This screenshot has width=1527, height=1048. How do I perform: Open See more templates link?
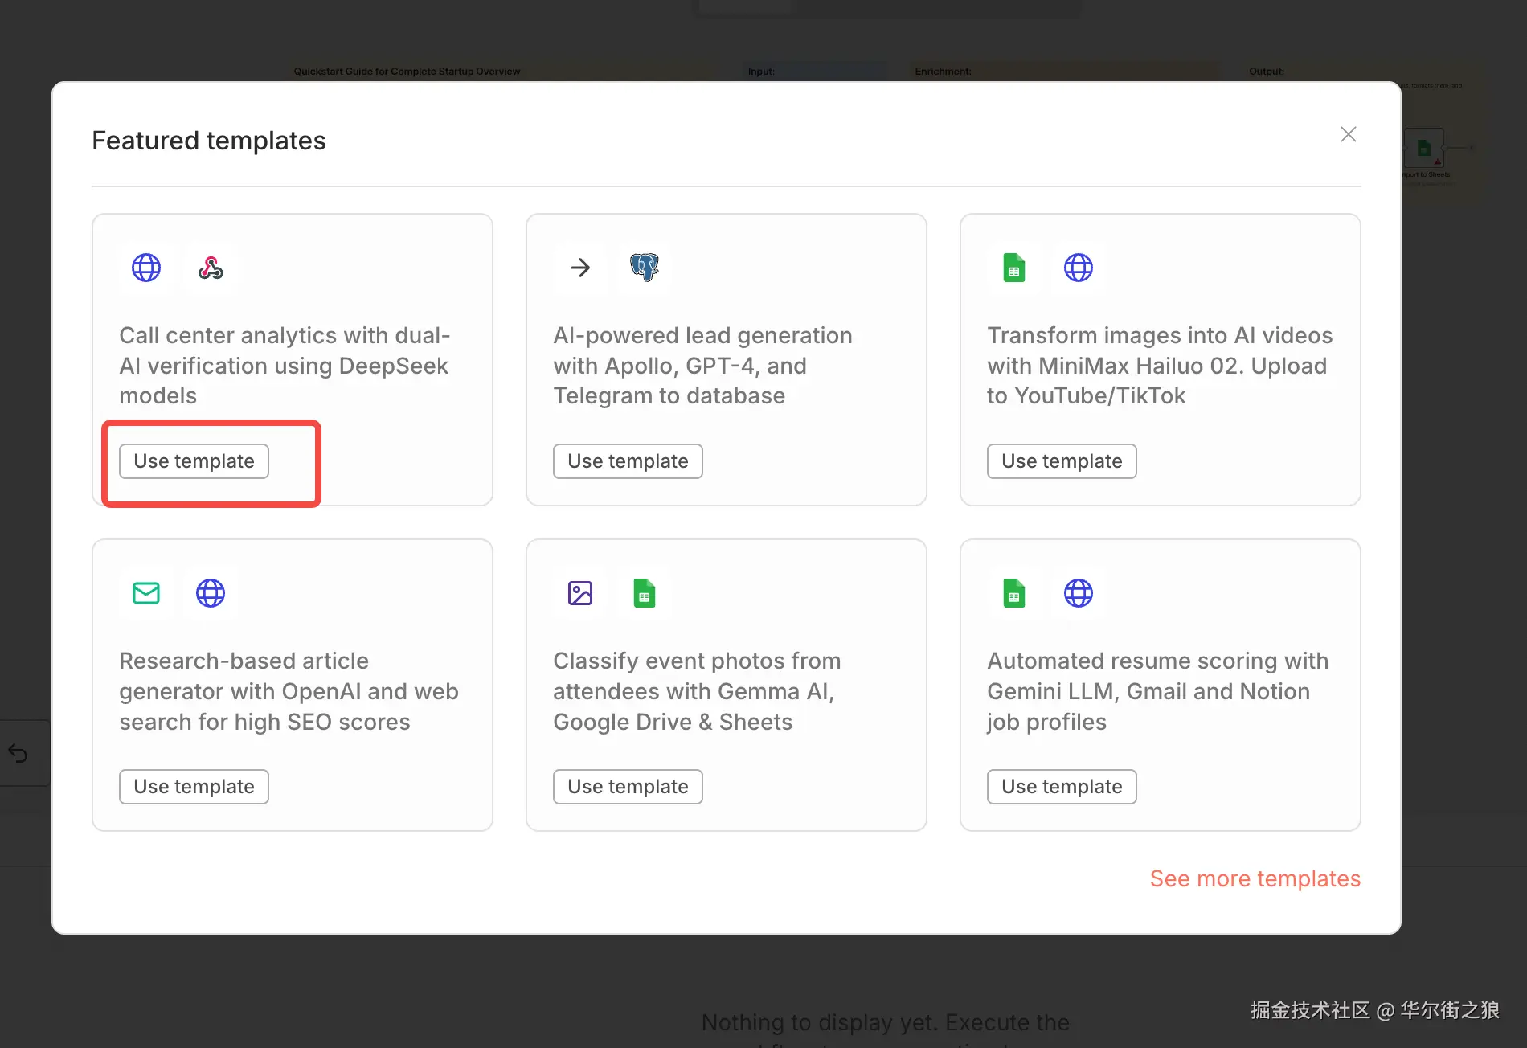pos(1255,878)
